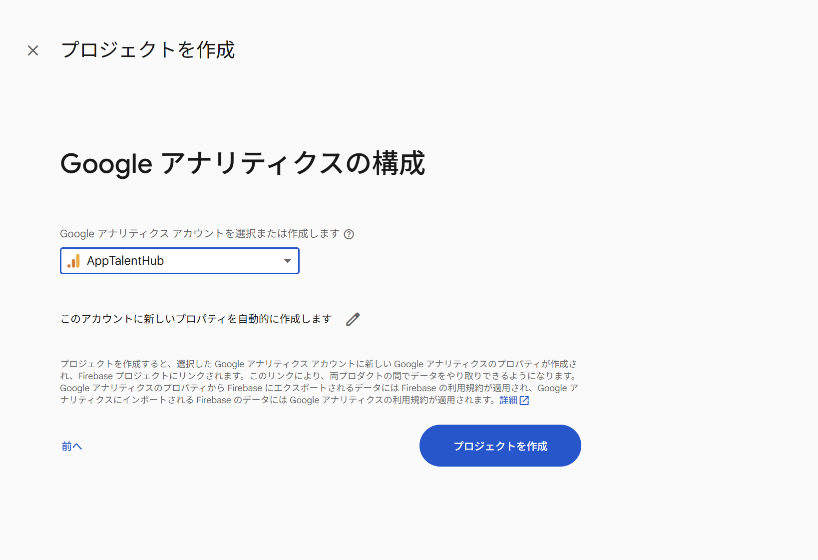
Task: Click the dropdown arrow of account selector
Action: (x=288, y=261)
